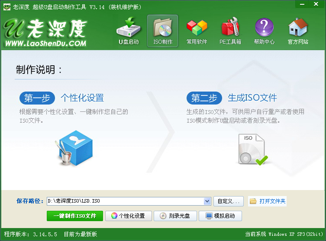This screenshot has height=241, width=326.
Task: Click the ISO file with checkmark icon
Action: [x=252, y=149]
